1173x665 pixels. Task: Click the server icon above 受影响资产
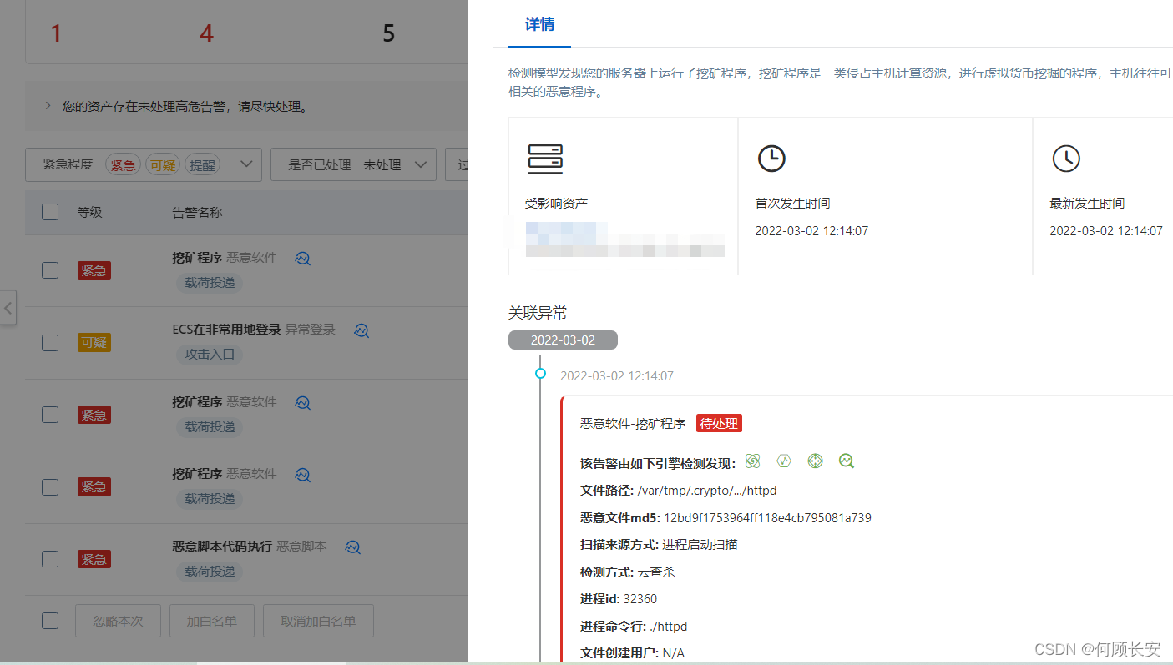[545, 160]
